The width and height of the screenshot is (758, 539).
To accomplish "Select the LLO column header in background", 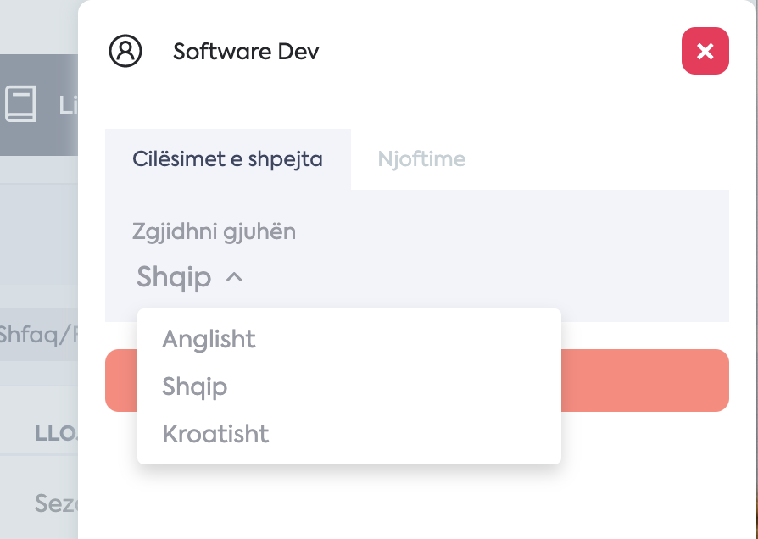I will 56,434.
